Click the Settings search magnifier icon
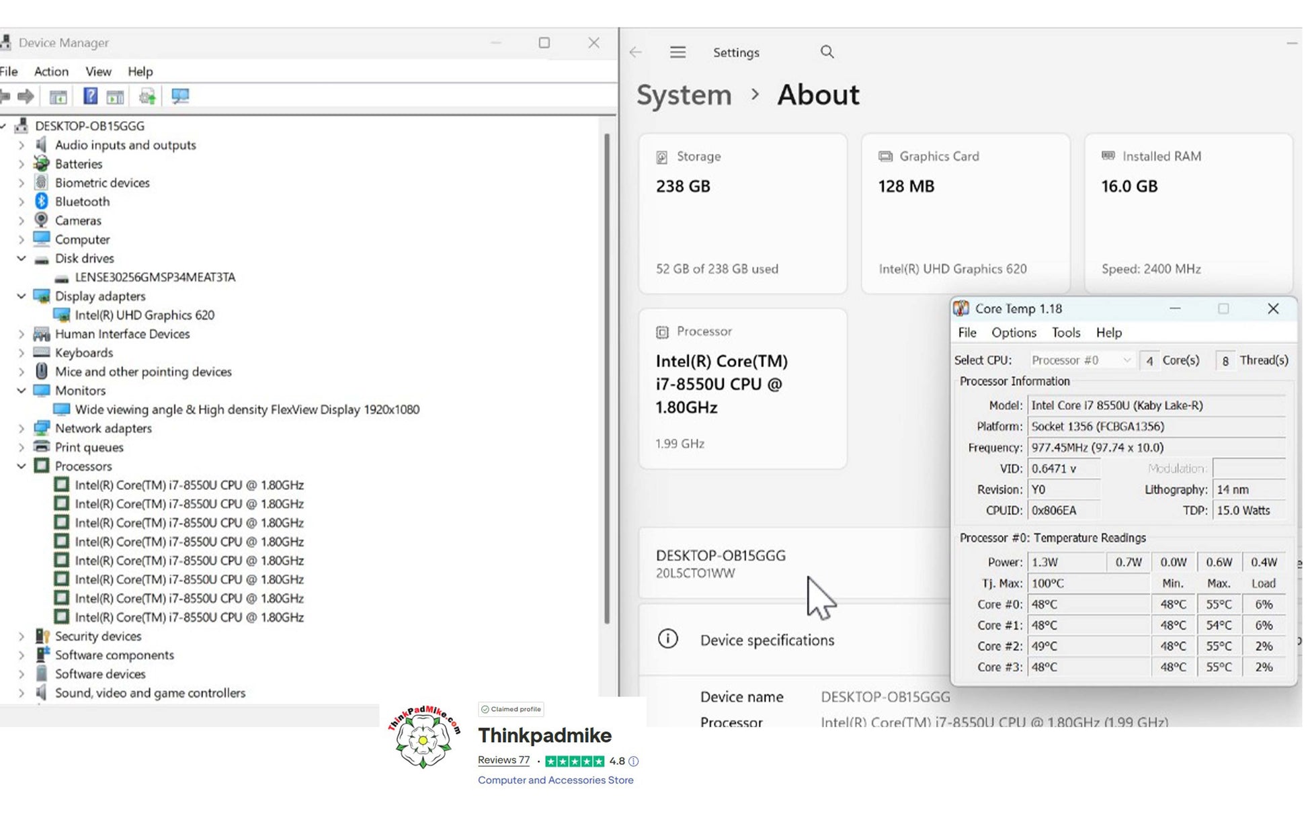1308x822 pixels. pos(827,52)
